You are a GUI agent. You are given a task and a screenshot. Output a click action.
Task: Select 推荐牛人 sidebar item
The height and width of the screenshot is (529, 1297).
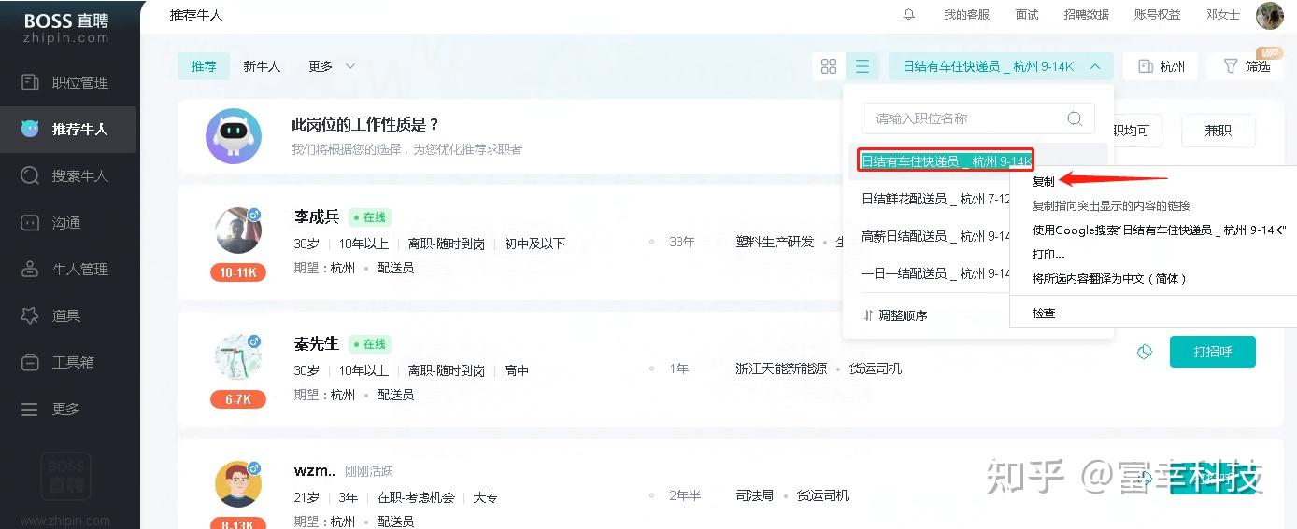coord(68,129)
